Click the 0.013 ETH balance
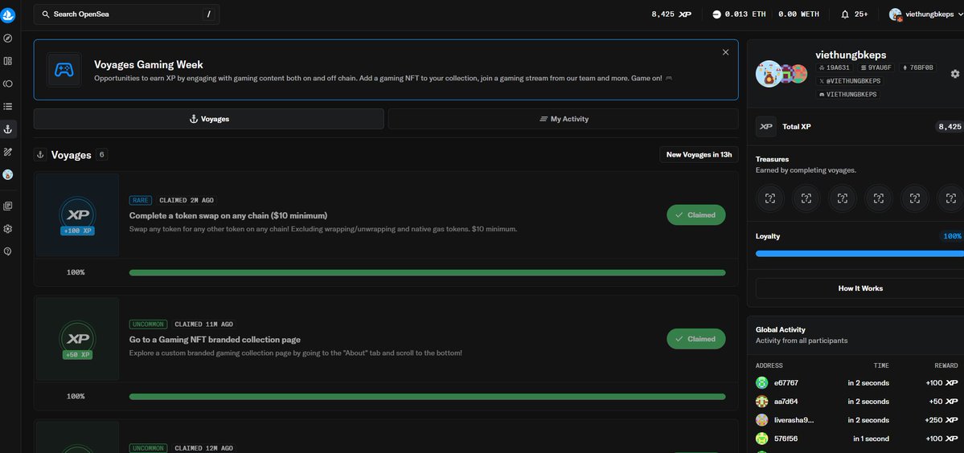964x453 pixels. [739, 14]
